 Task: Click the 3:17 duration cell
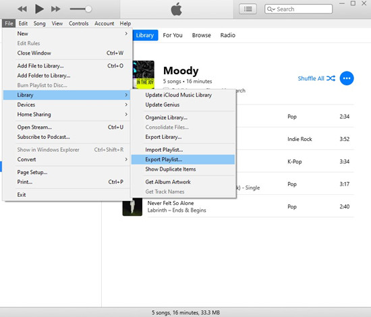[345, 184]
